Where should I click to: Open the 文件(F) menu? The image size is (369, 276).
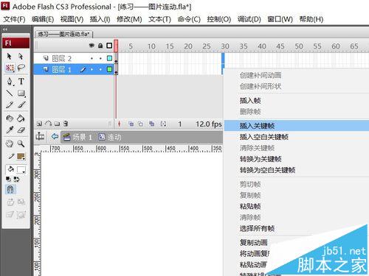(14, 19)
